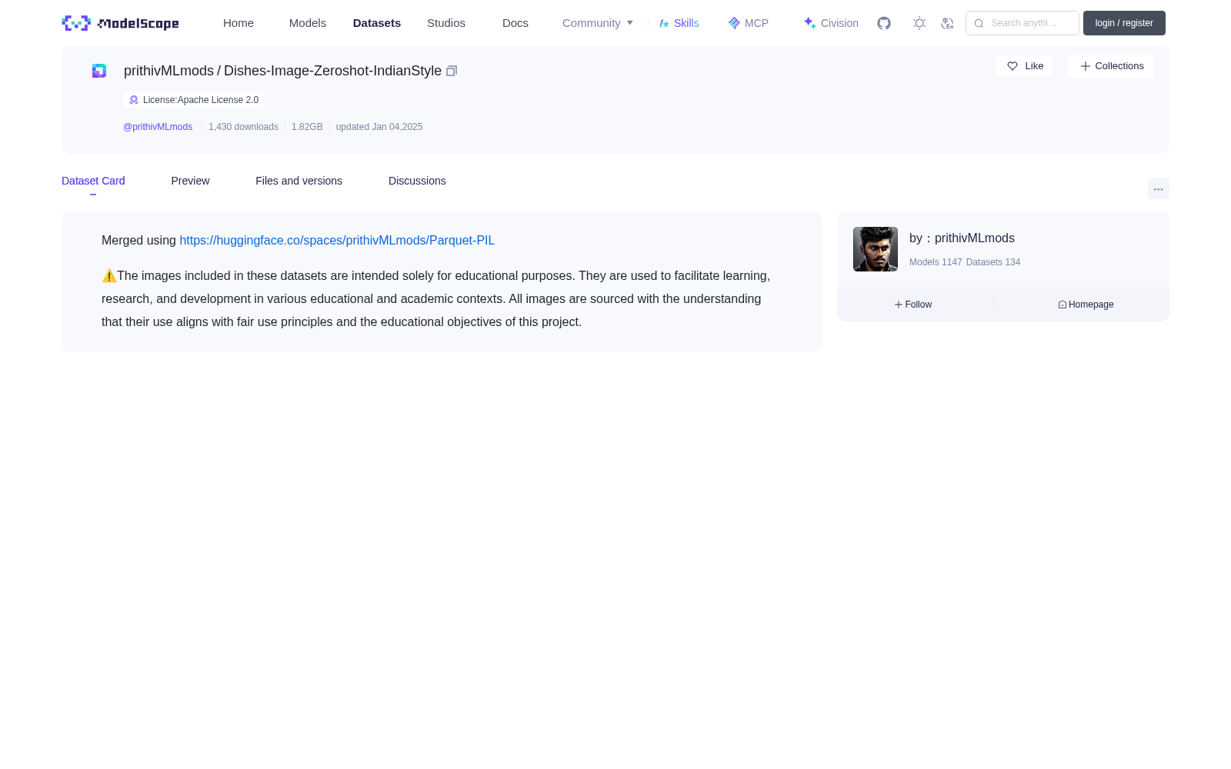1231x769 pixels.
Task: Open the Parquet-PIL huggingface link
Action: click(337, 241)
